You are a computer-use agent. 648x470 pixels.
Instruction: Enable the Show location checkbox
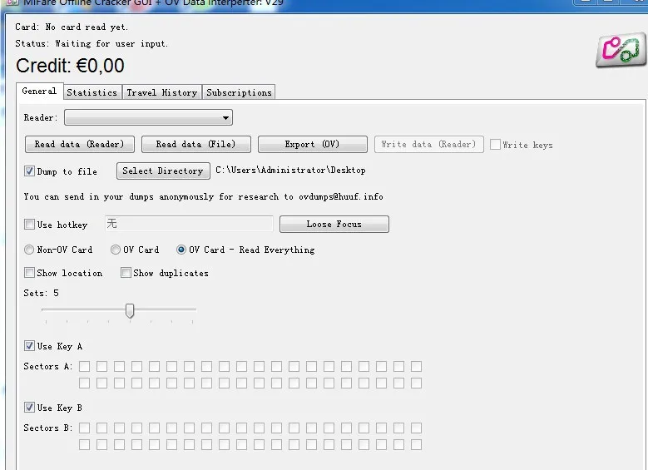click(x=29, y=273)
